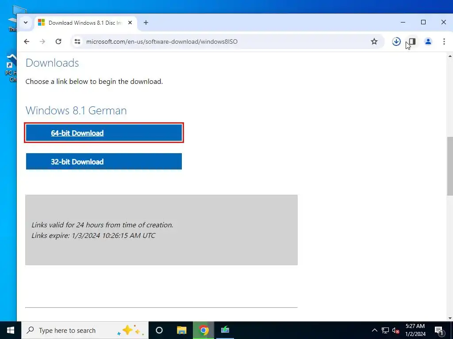
Task: Open the Chrome three-dot menu
Action: tap(444, 41)
